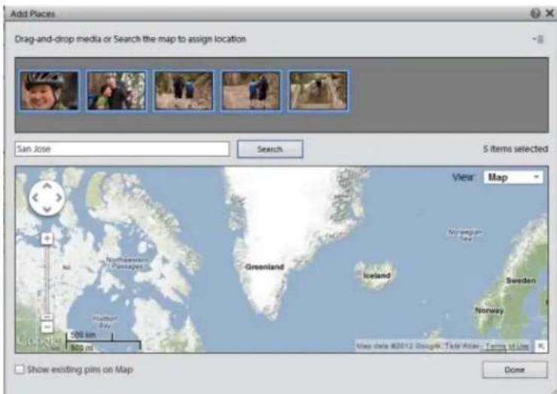Click the map zoom slider track
Viewport: 557px width, 394px height.
pyautogui.click(x=47, y=279)
